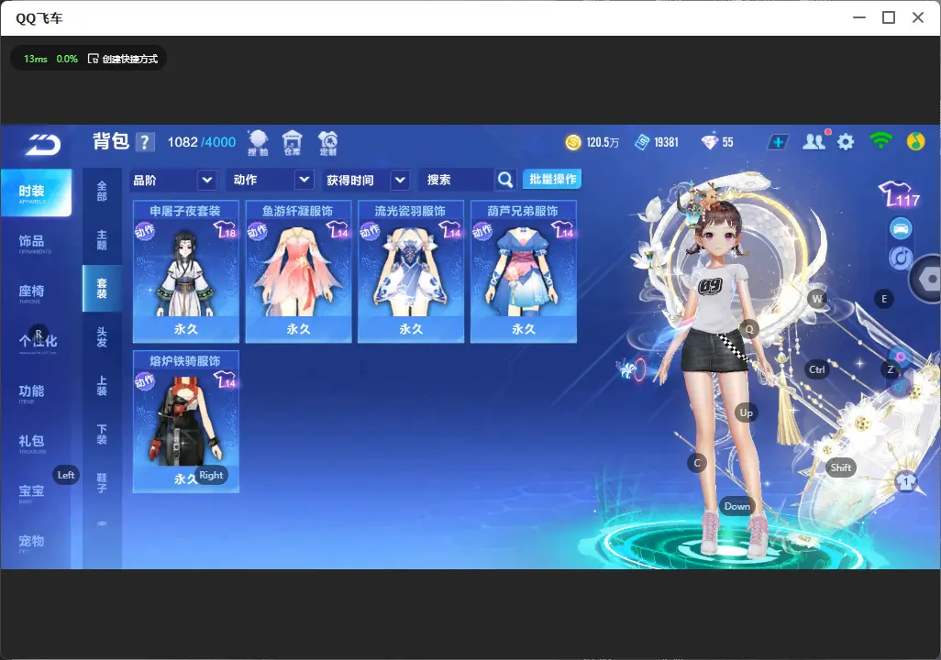Click the Ctrl key overlay button
Viewport: 941px width, 660px height.
[x=817, y=369]
